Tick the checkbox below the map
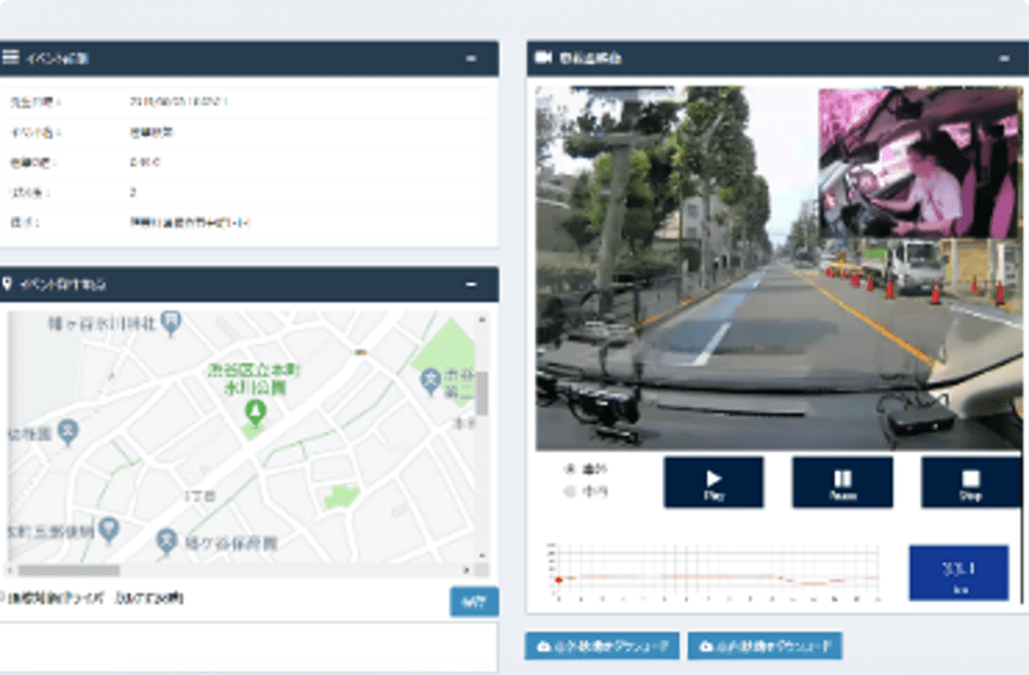Image resolution: width=1029 pixels, height=675 pixels. pos(2,597)
